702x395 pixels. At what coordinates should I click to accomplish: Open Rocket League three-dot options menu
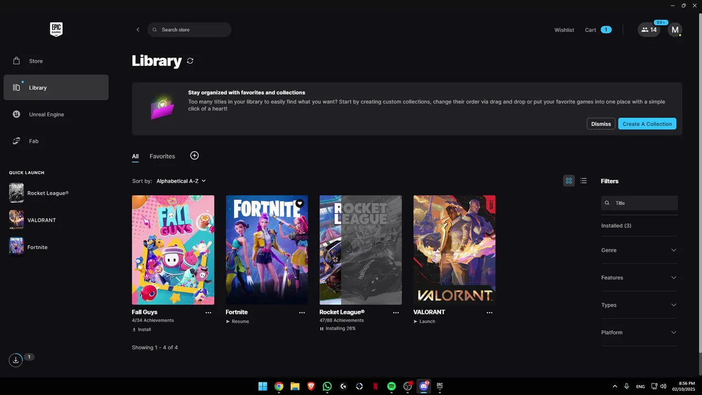pos(396,313)
